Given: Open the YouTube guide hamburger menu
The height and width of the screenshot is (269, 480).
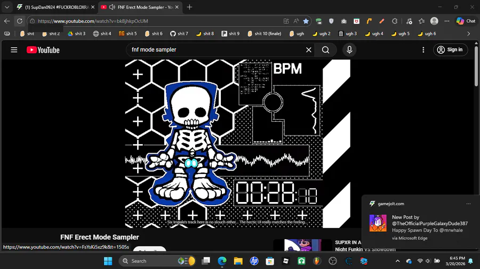Looking at the screenshot, I should pyautogui.click(x=14, y=50).
